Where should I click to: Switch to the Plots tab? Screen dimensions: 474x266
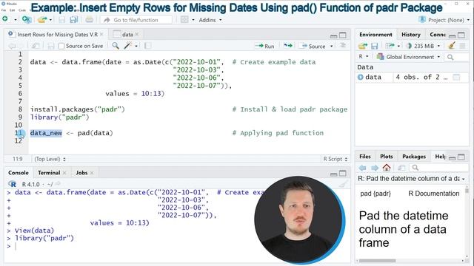pyautogui.click(x=386, y=156)
